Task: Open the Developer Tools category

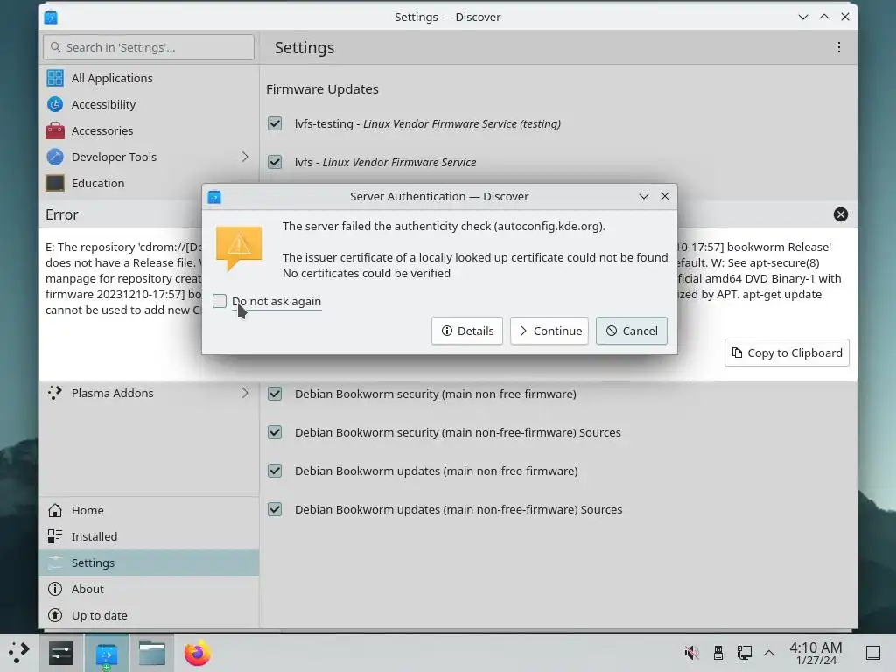Action: tap(149, 157)
